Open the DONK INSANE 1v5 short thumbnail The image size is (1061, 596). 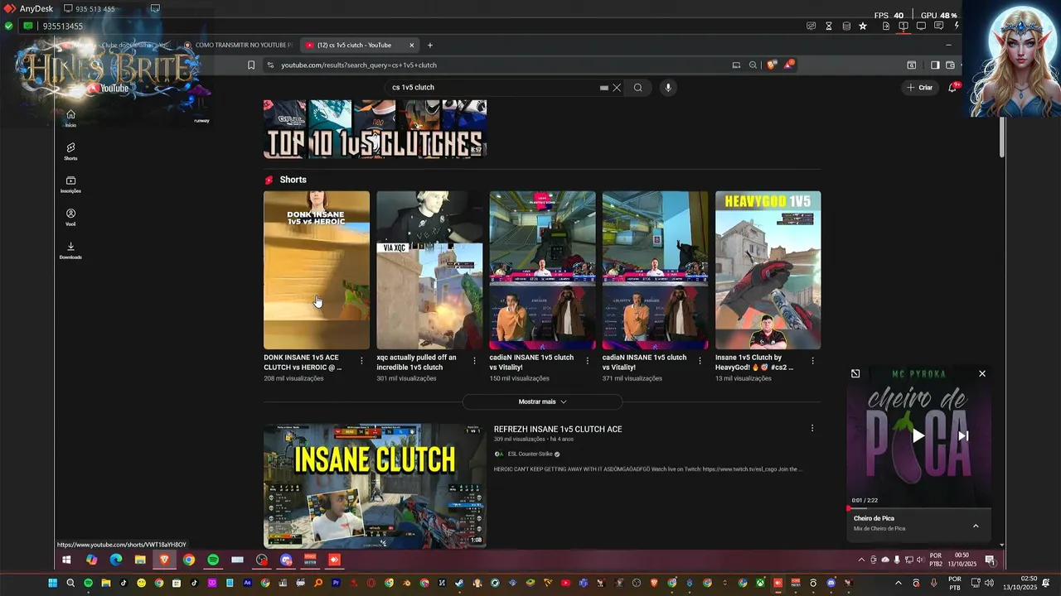[317, 270]
